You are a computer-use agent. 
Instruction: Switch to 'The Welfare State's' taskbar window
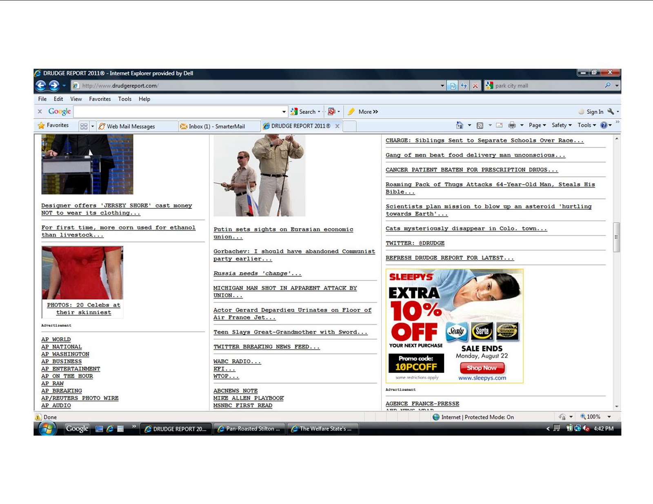pyautogui.click(x=322, y=429)
